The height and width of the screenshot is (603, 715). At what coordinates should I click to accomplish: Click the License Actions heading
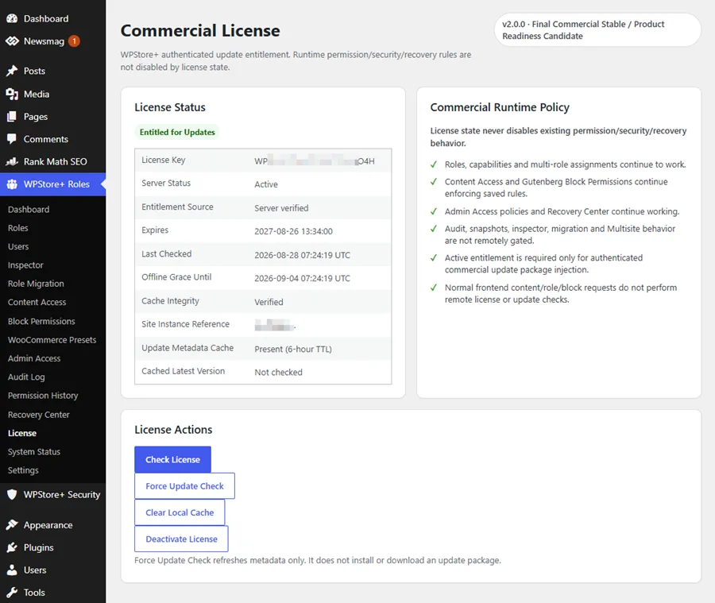(173, 430)
